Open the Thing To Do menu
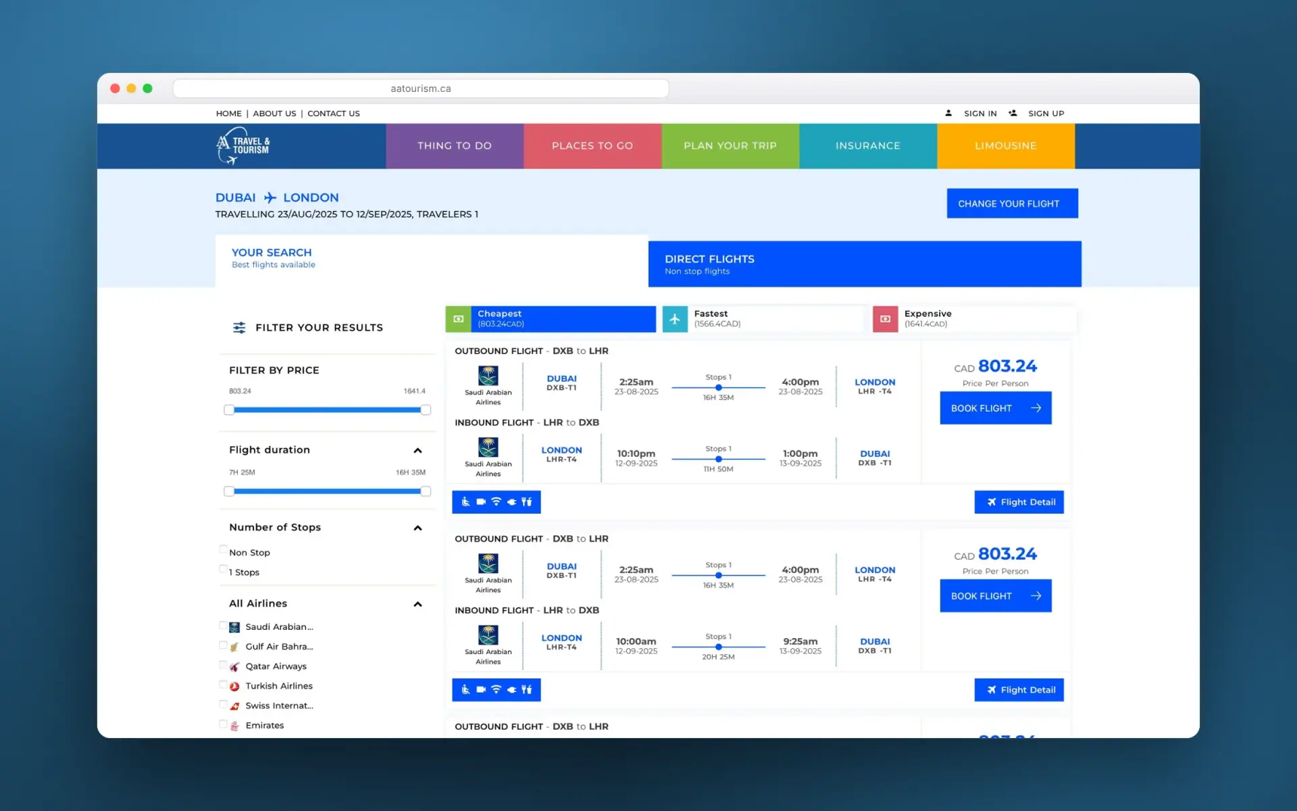1297x811 pixels. coord(455,146)
